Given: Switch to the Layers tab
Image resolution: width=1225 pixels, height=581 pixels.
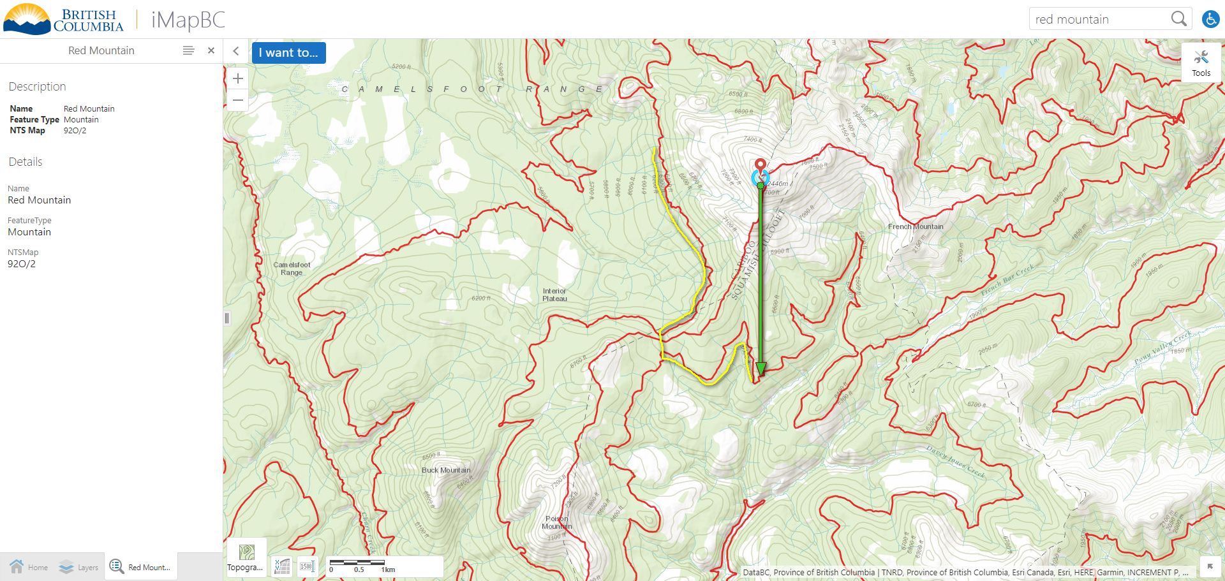Looking at the screenshot, I should [78, 567].
